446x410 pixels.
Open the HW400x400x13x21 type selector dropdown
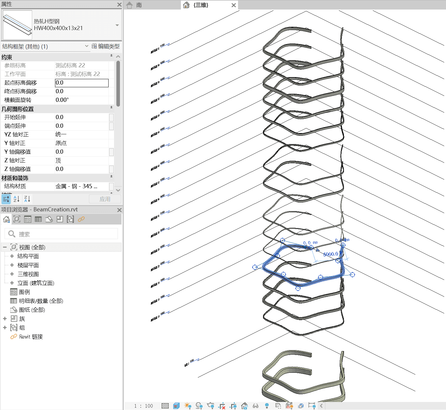pyautogui.click(x=117, y=25)
